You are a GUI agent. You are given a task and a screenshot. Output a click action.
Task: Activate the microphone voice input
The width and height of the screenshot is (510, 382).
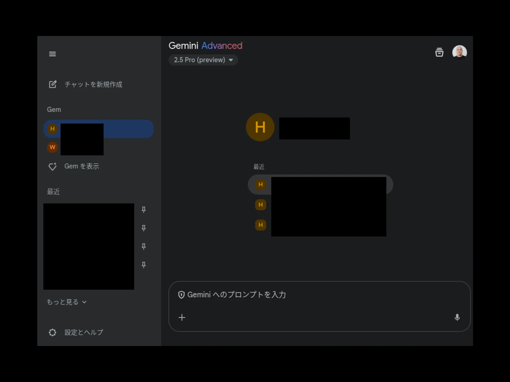tap(457, 317)
